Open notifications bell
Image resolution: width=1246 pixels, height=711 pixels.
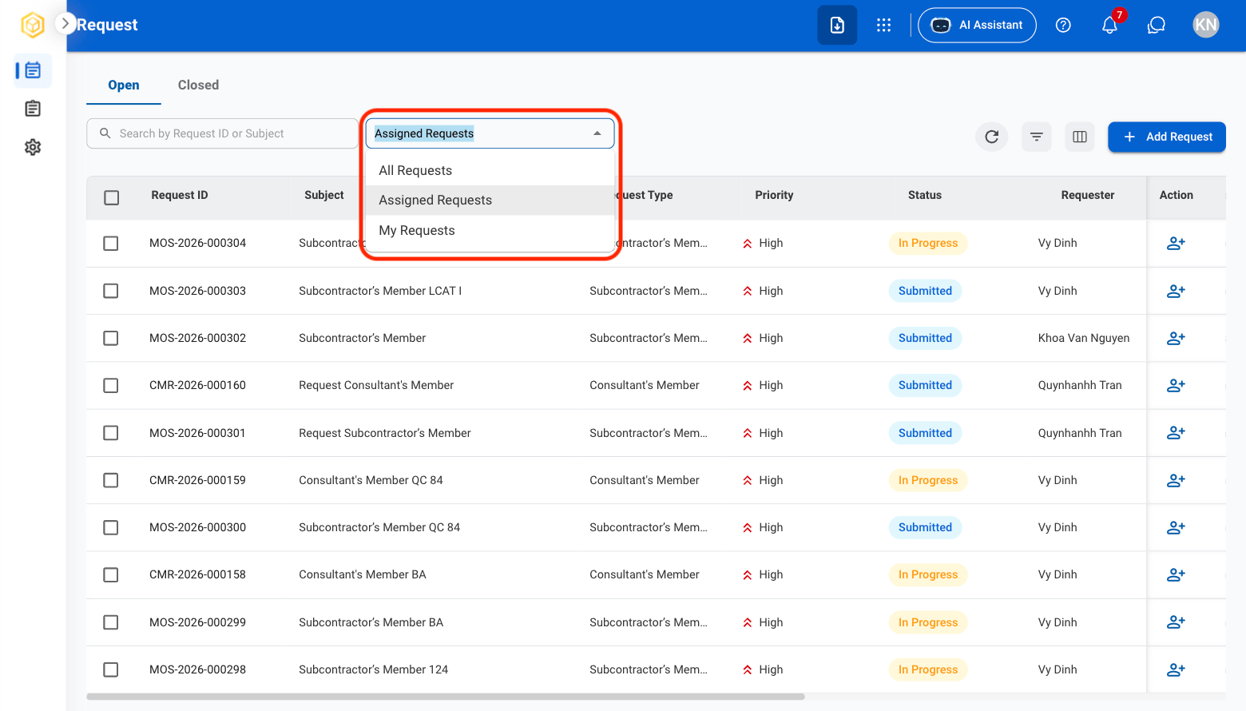point(1109,26)
